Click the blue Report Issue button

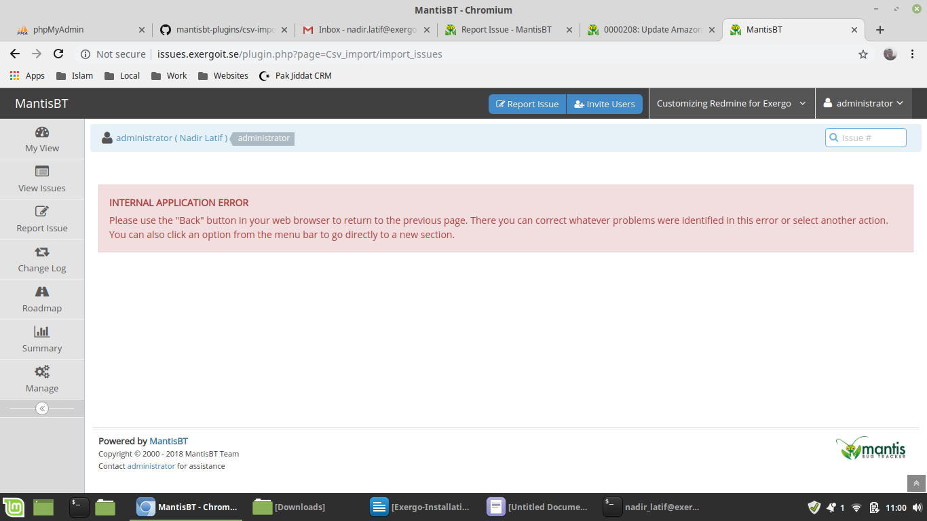tap(527, 104)
